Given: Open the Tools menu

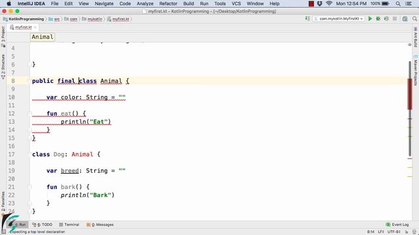Looking at the screenshot, I should point(220,3).
